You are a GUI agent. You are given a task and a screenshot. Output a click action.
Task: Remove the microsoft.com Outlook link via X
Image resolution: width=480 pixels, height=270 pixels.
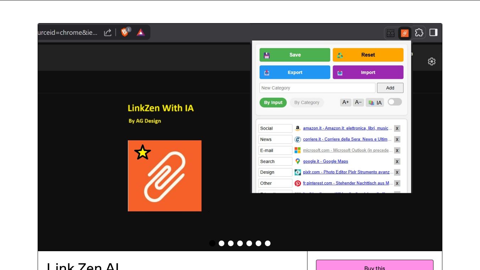tap(397, 151)
